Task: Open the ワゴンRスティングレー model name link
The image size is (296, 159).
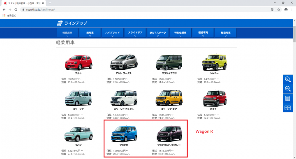Action: [169, 145]
